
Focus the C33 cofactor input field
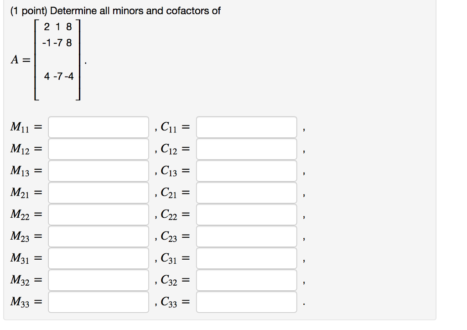point(247,302)
